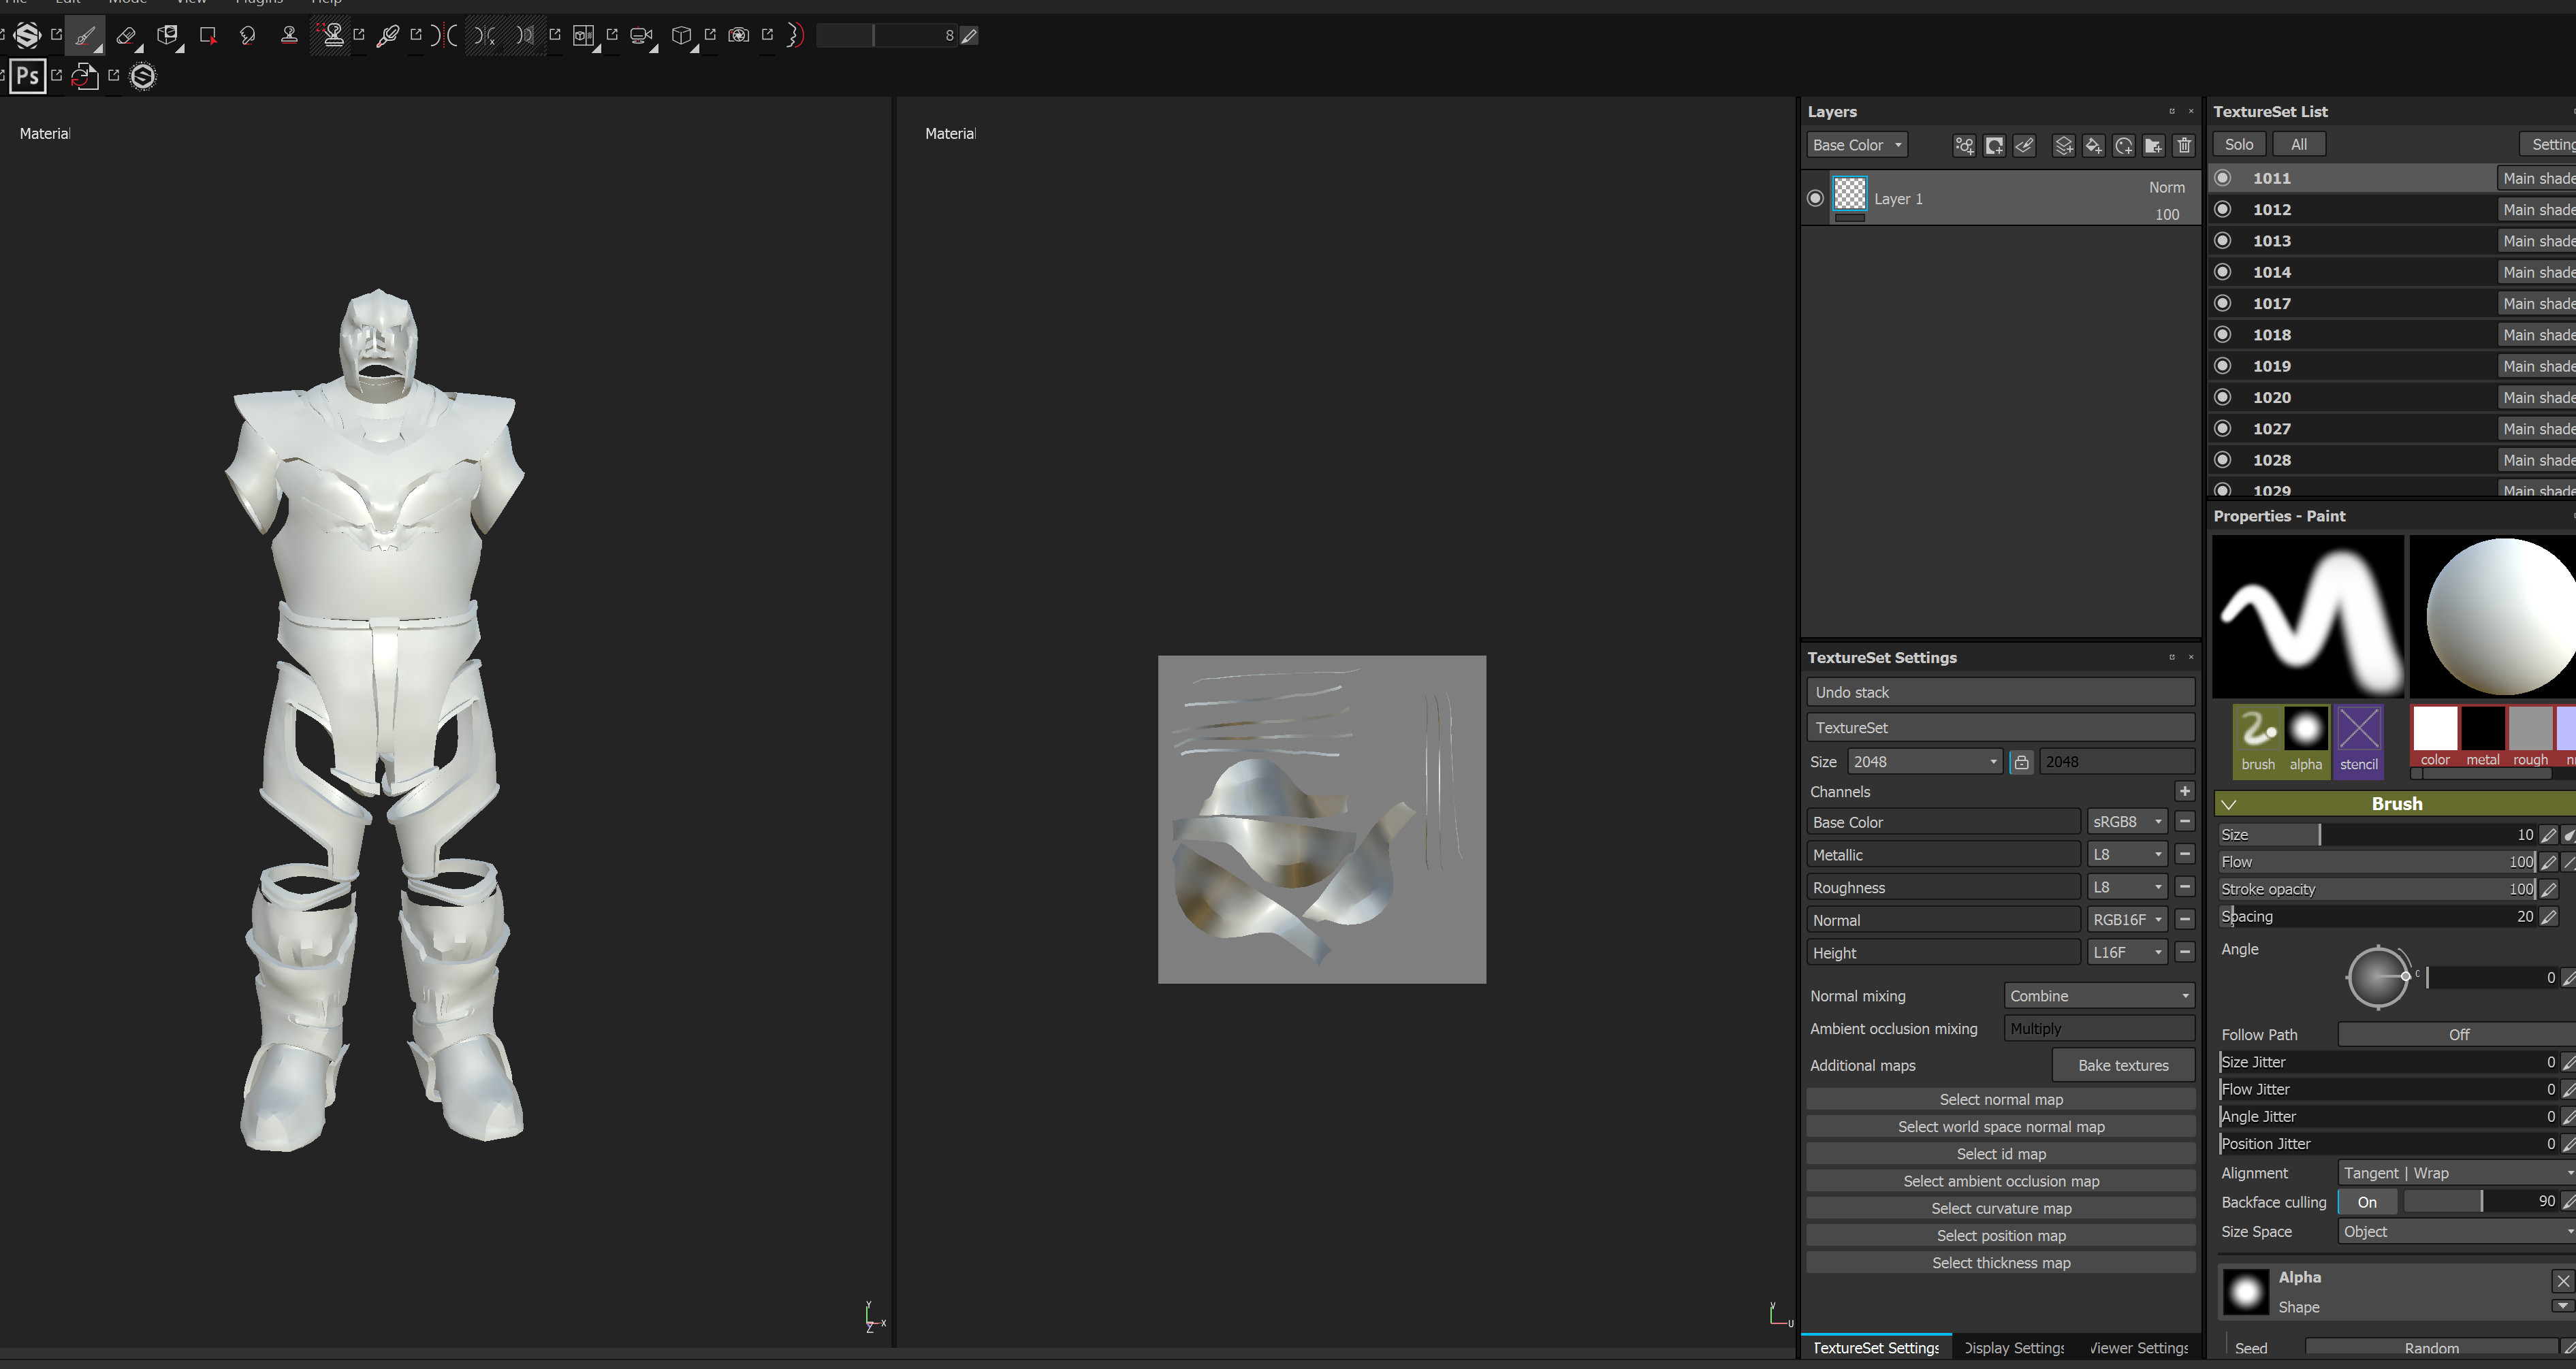The image size is (2576, 1369).
Task: Toggle visibility of TextureSet 1020
Action: pyautogui.click(x=2223, y=397)
